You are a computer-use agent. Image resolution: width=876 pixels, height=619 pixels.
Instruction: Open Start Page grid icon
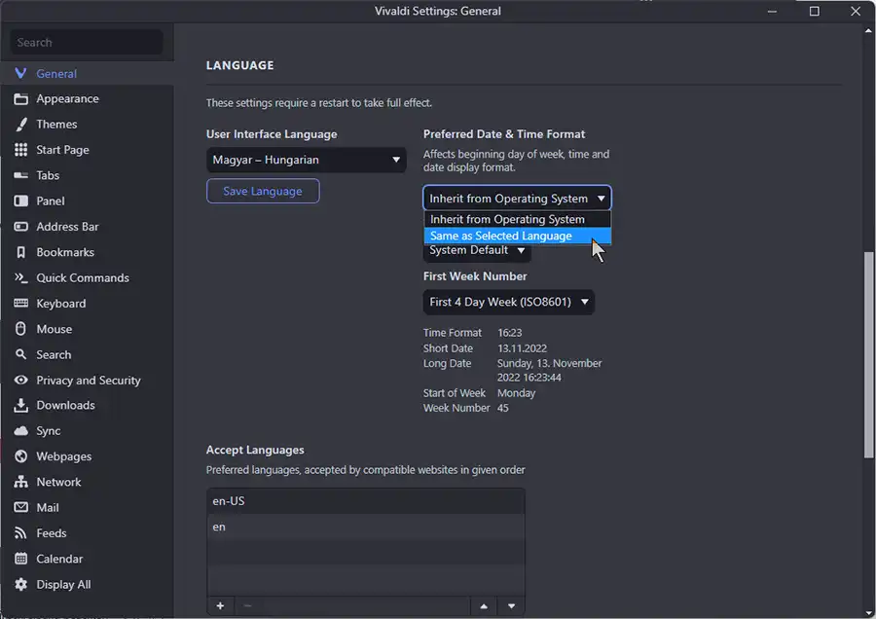coord(20,150)
